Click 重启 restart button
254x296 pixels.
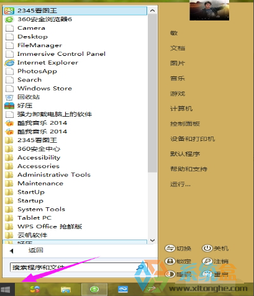click(215, 274)
